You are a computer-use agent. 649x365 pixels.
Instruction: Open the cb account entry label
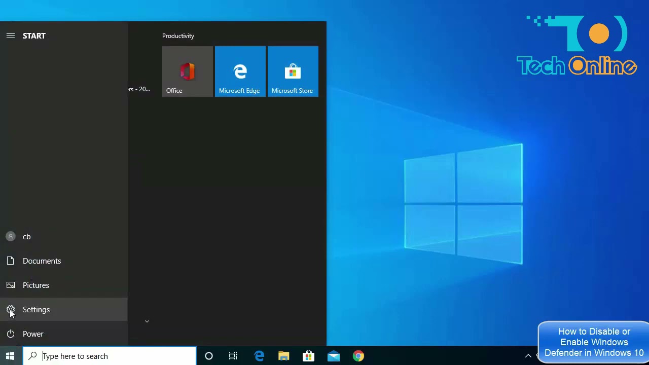(x=26, y=236)
